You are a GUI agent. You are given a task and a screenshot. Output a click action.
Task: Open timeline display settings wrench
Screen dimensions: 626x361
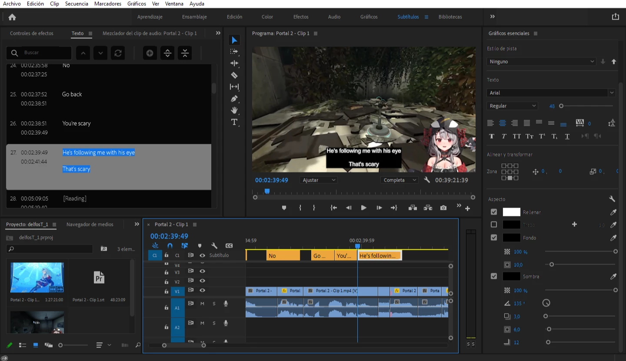(x=214, y=245)
